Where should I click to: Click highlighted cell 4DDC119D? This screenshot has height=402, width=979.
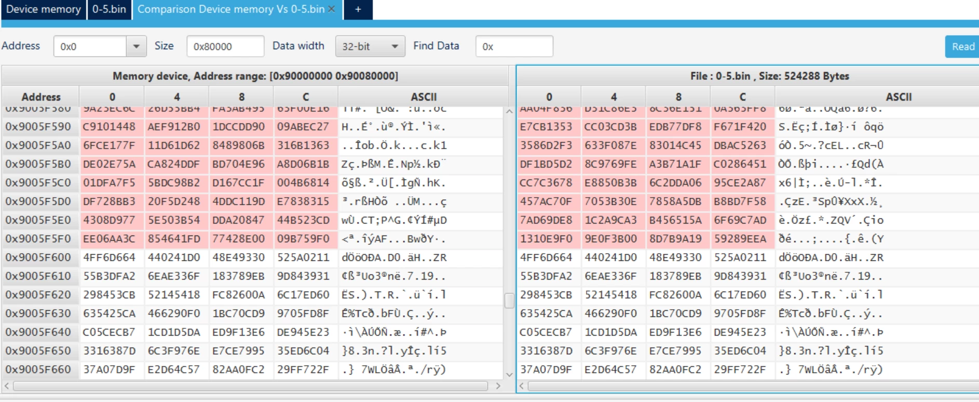coord(241,201)
